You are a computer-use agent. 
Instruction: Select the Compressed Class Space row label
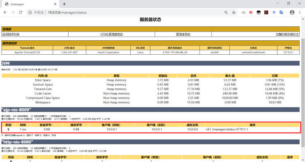tap(43, 98)
